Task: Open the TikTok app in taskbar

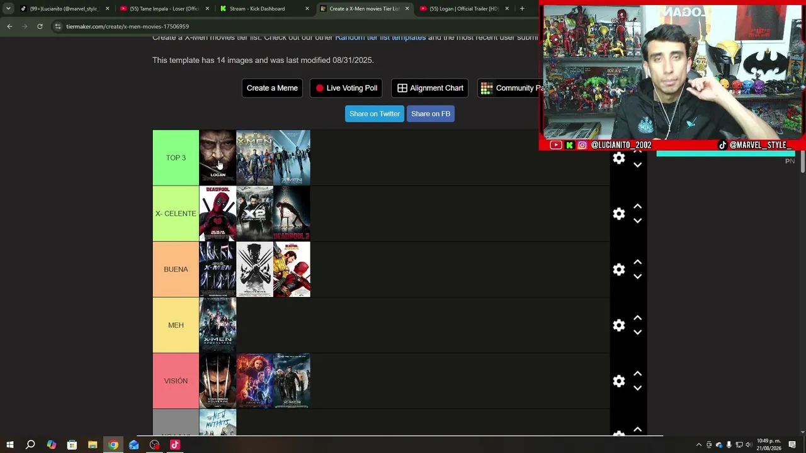Action: 175,445
